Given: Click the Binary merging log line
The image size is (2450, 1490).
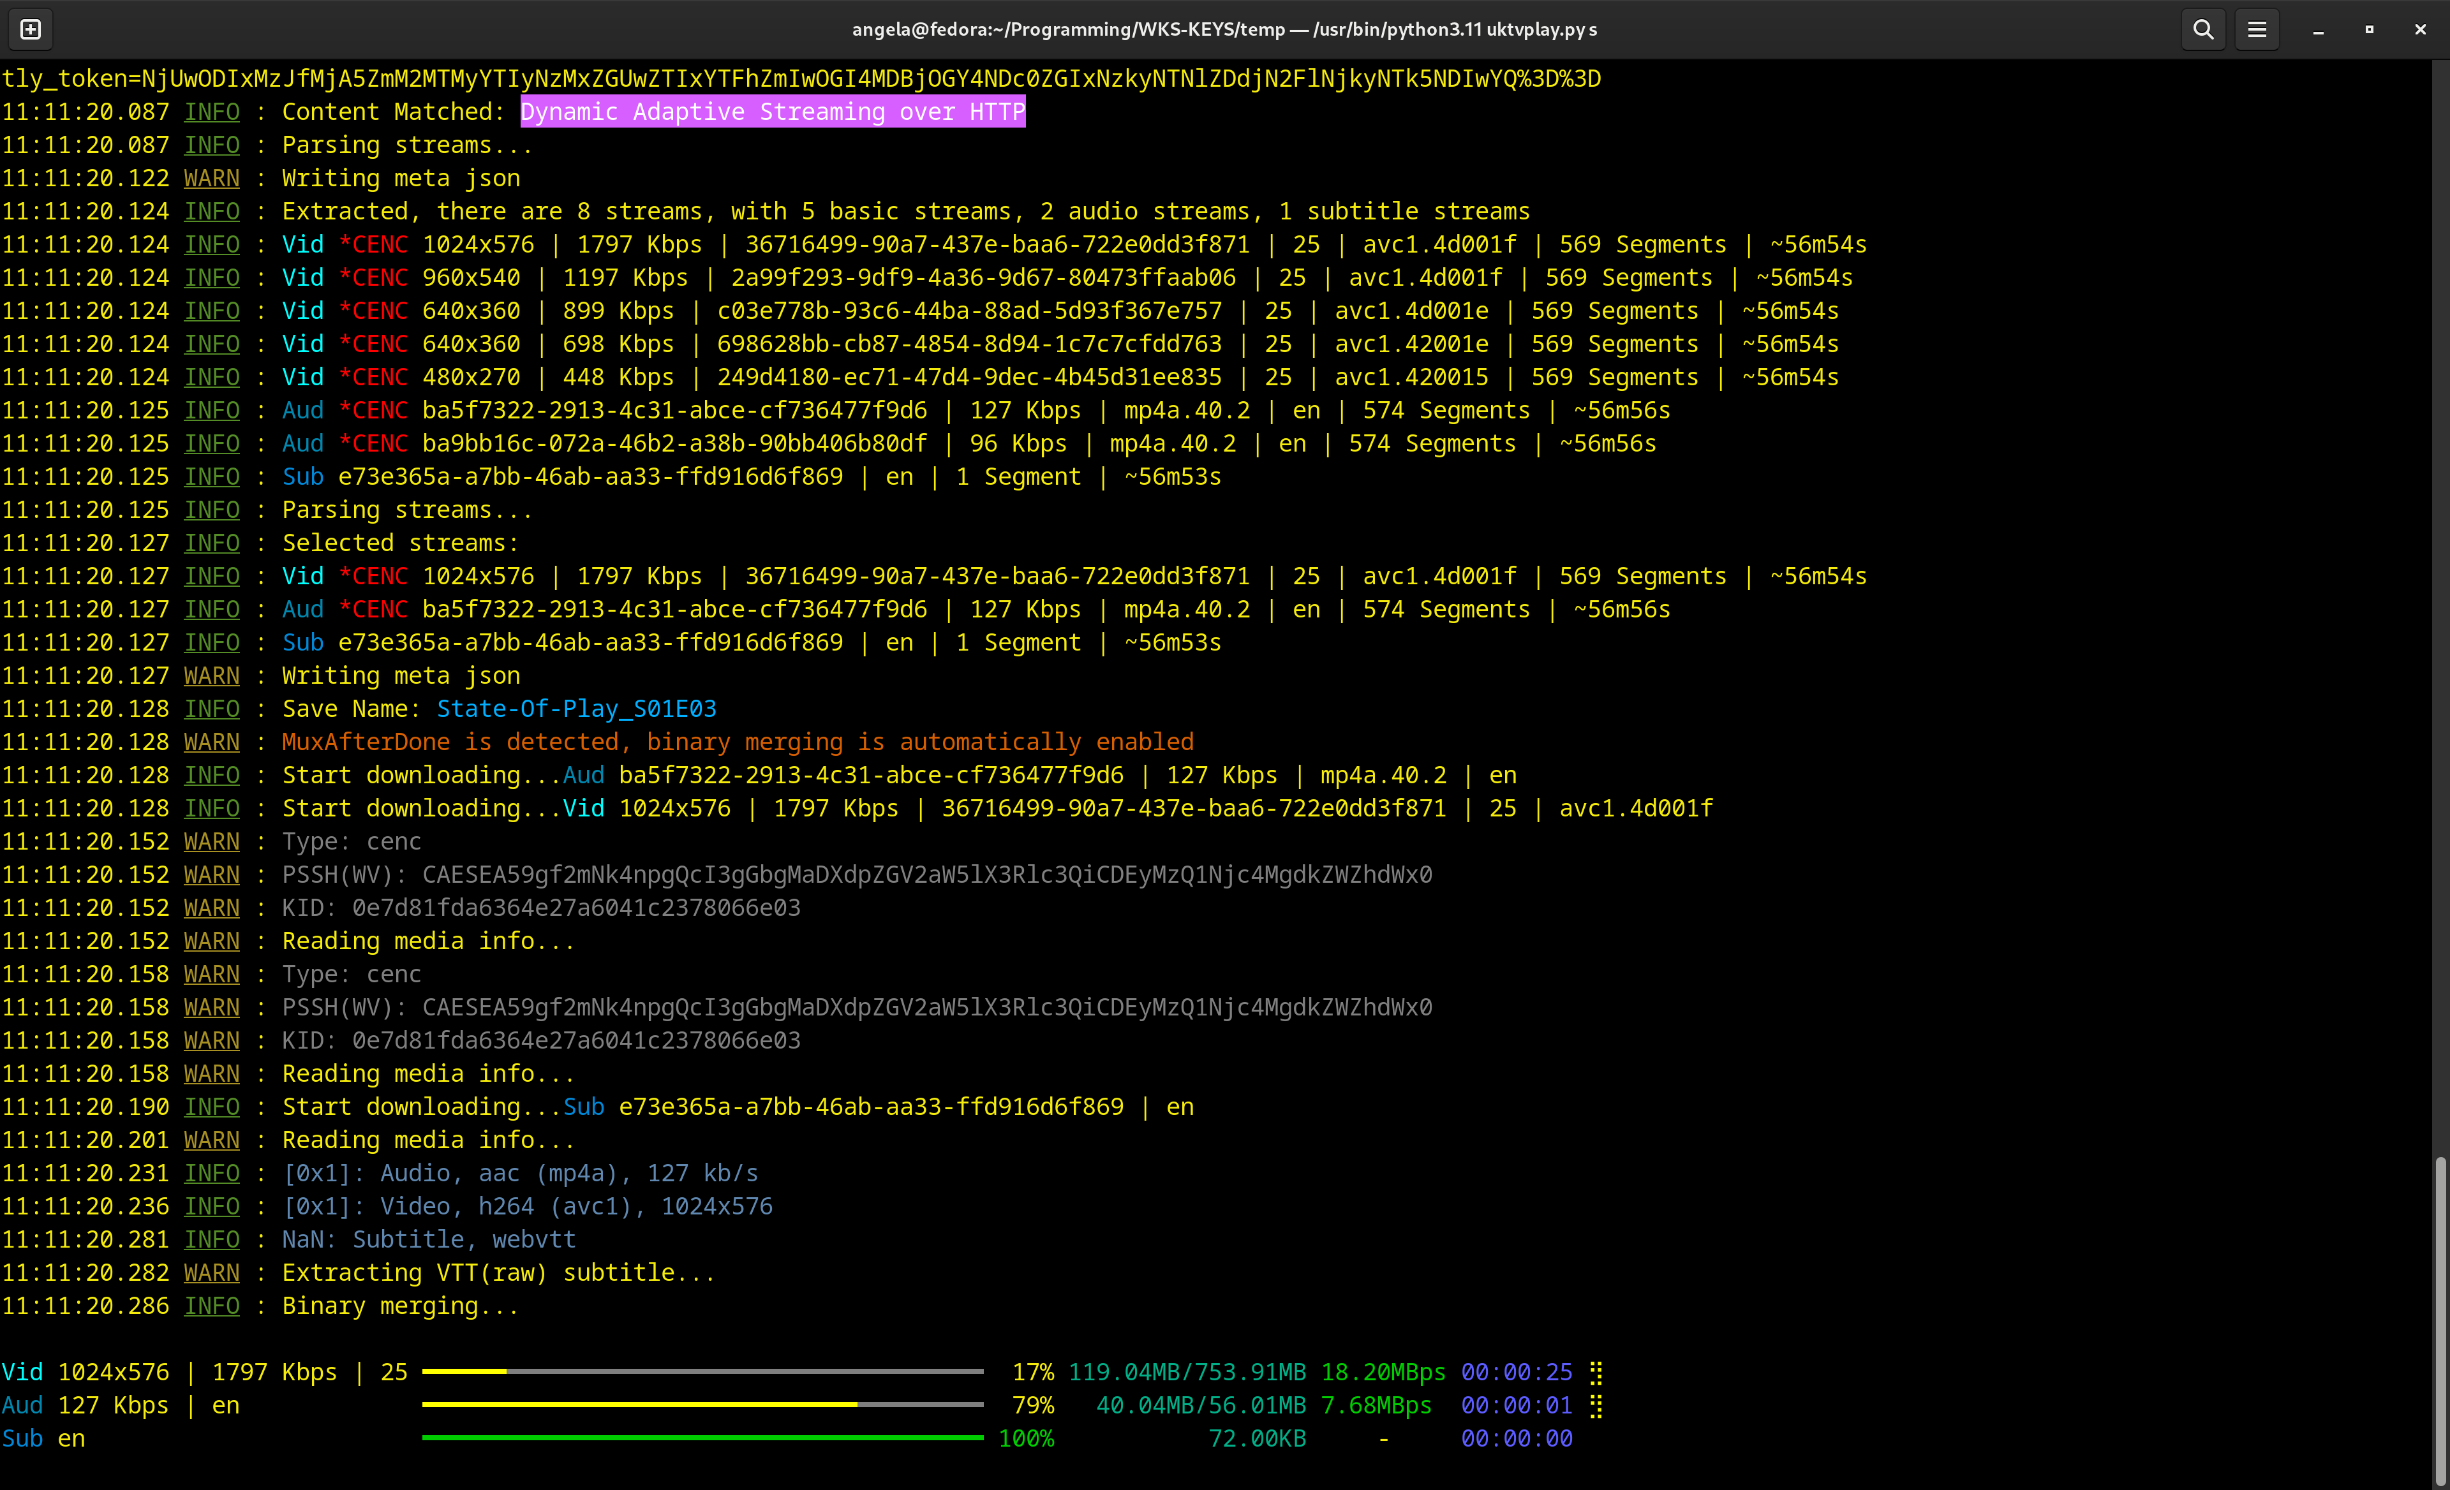Looking at the screenshot, I should 399,1306.
